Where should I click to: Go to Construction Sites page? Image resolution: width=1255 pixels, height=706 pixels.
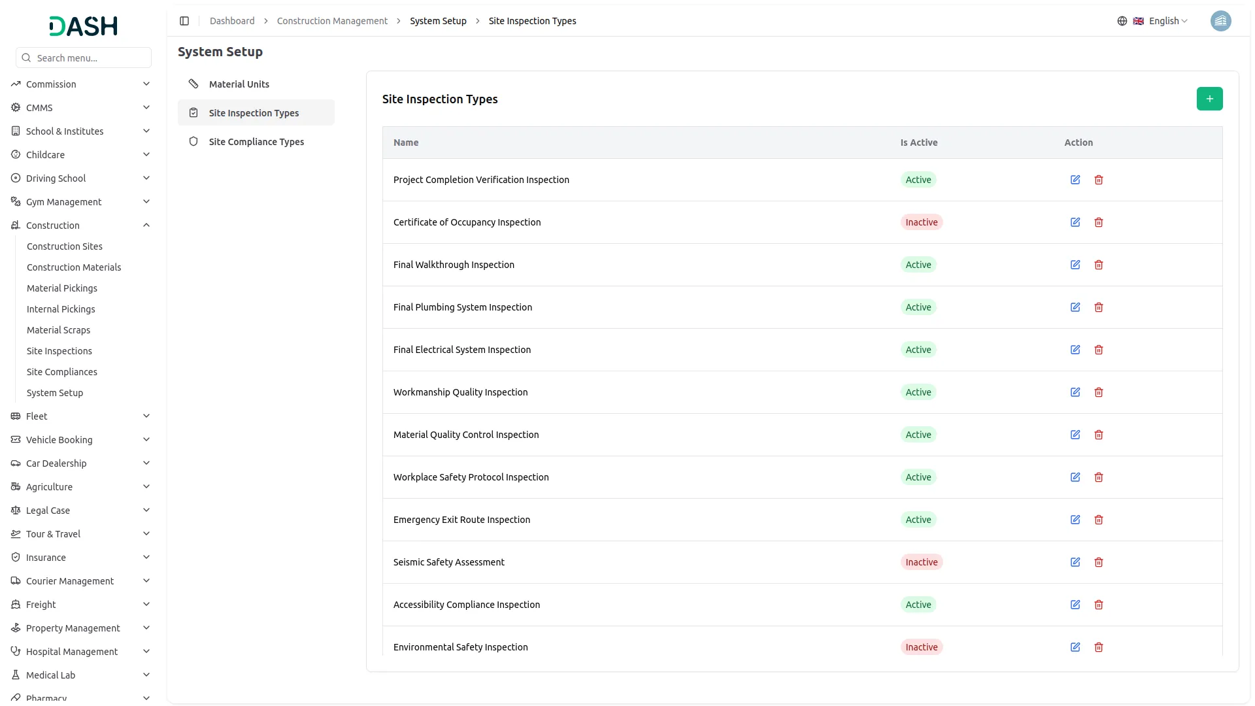point(65,246)
